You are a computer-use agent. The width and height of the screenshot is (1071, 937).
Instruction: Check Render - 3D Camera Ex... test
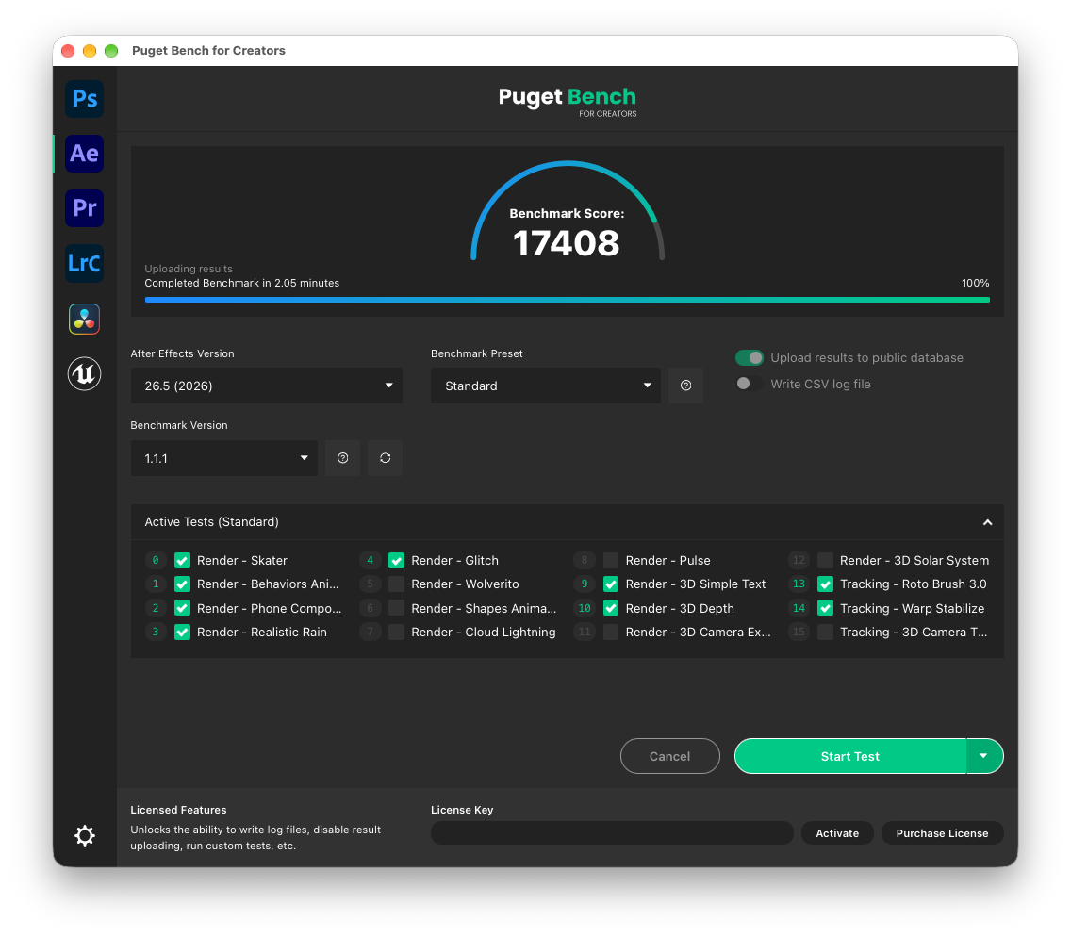[611, 633]
